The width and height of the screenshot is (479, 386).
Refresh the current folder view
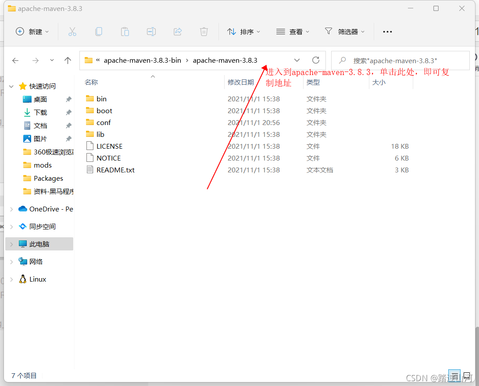[x=316, y=60]
